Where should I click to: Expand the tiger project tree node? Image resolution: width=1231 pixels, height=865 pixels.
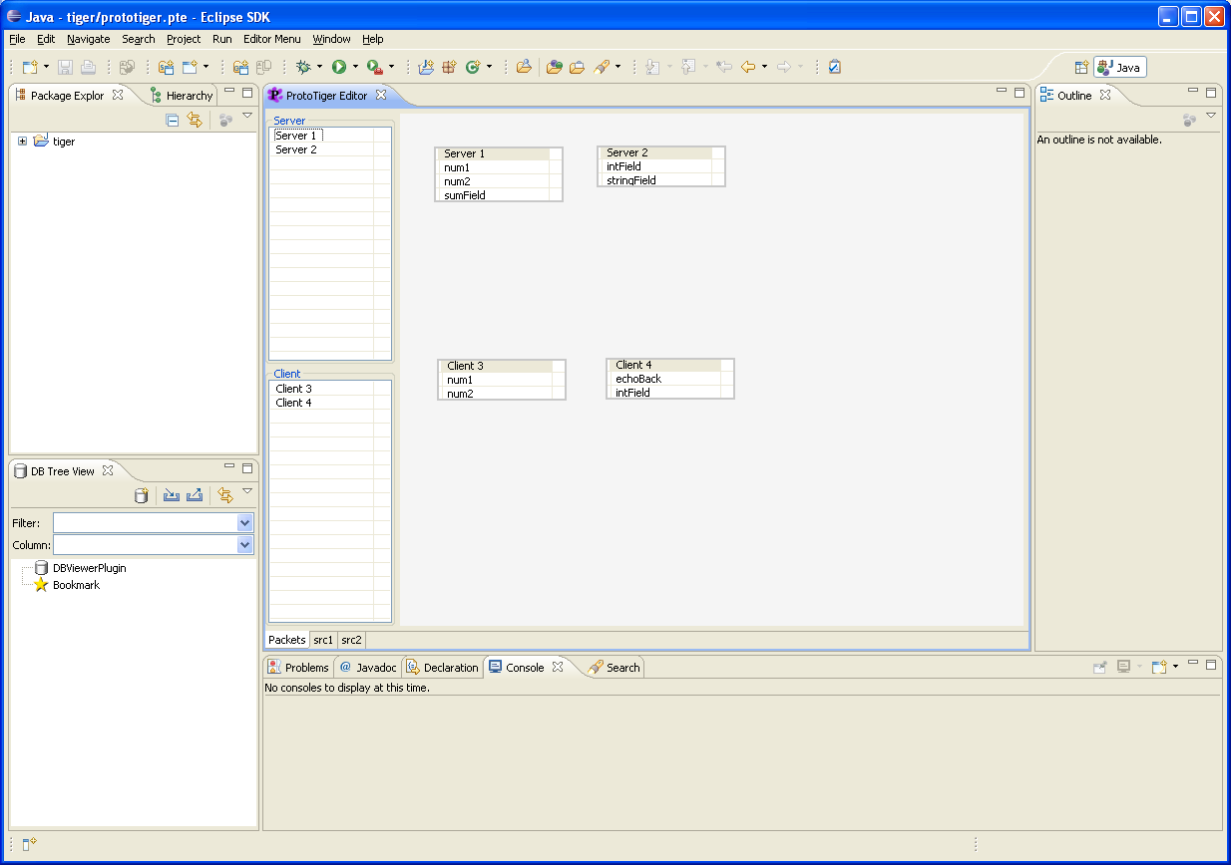click(22, 142)
